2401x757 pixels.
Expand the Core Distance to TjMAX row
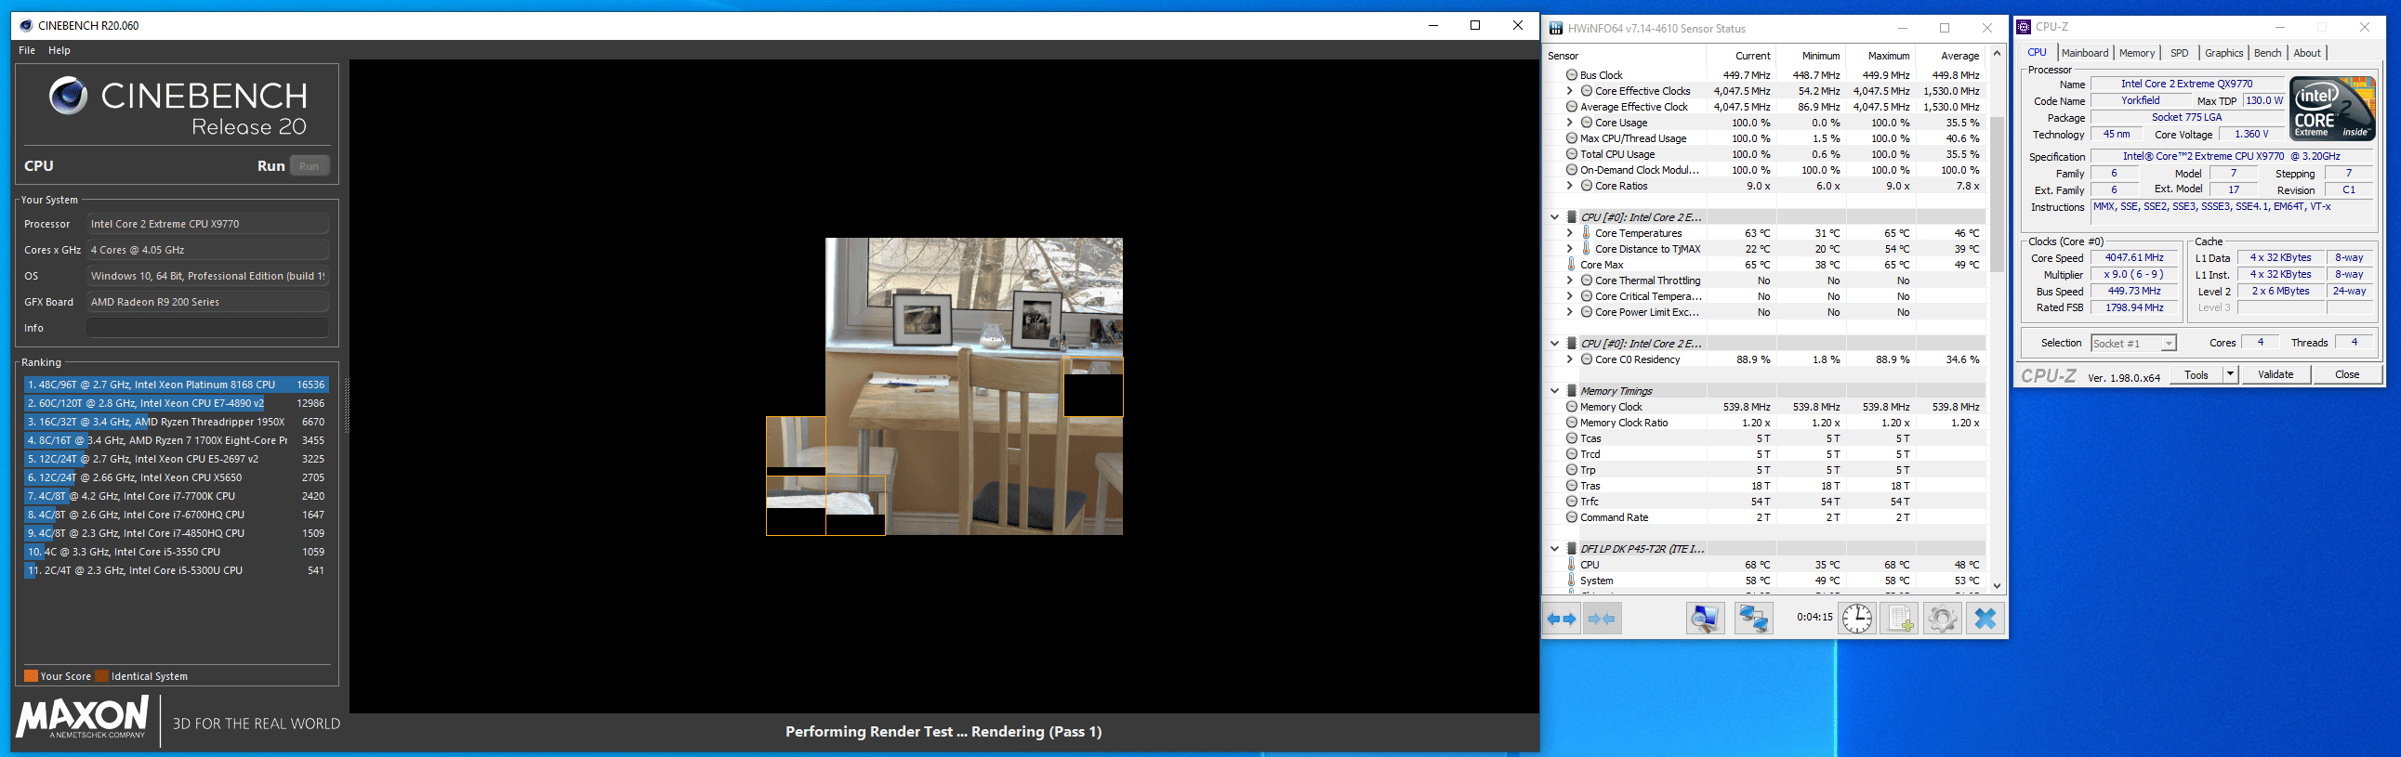tap(1570, 249)
